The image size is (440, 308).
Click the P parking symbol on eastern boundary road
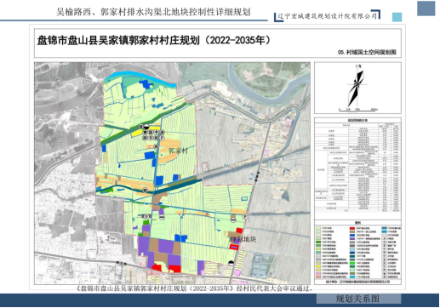[x=245, y=217]
